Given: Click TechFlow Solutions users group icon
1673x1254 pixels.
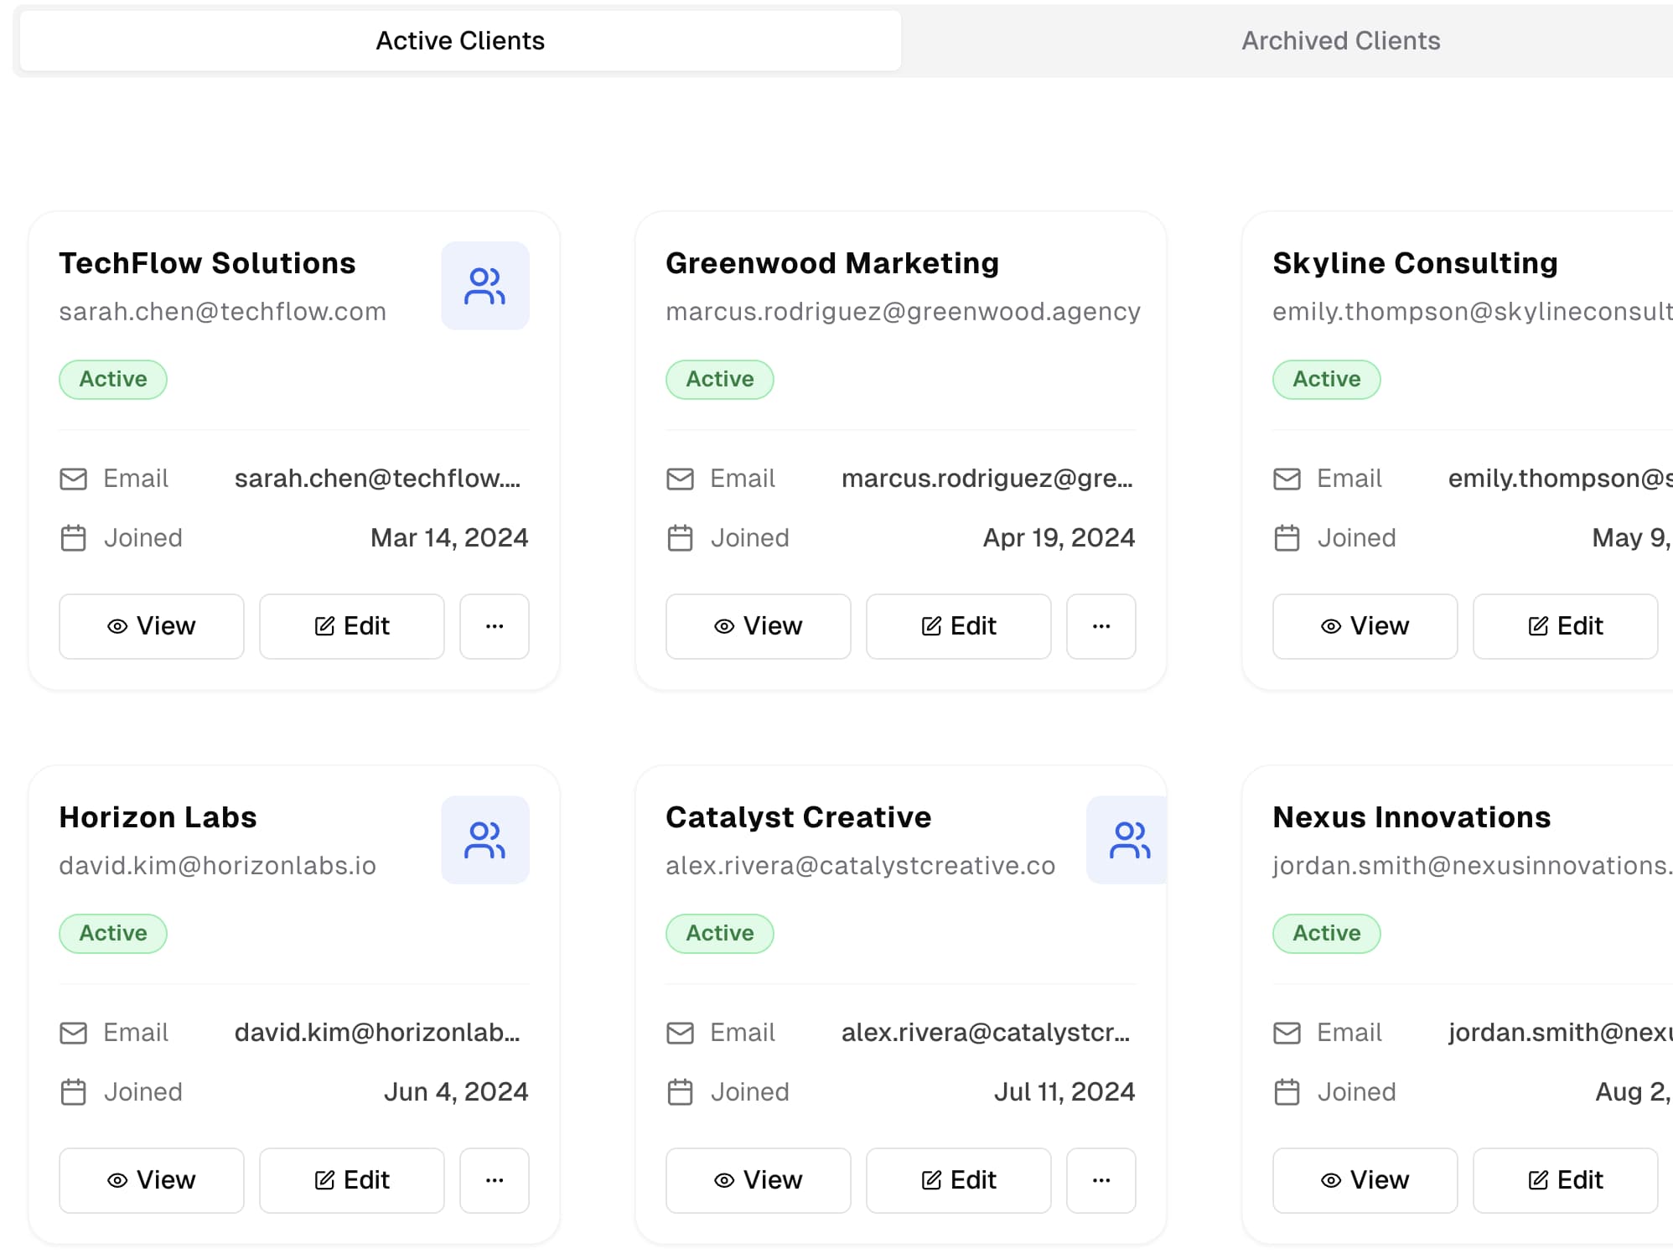Looking at the screenshot, I should pos(484,286).
